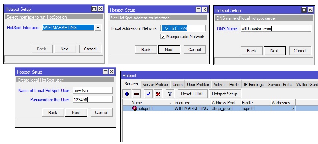318x144 pixels.
Task: Click Next in DNS name dialog
Action: tap(275, 51)
